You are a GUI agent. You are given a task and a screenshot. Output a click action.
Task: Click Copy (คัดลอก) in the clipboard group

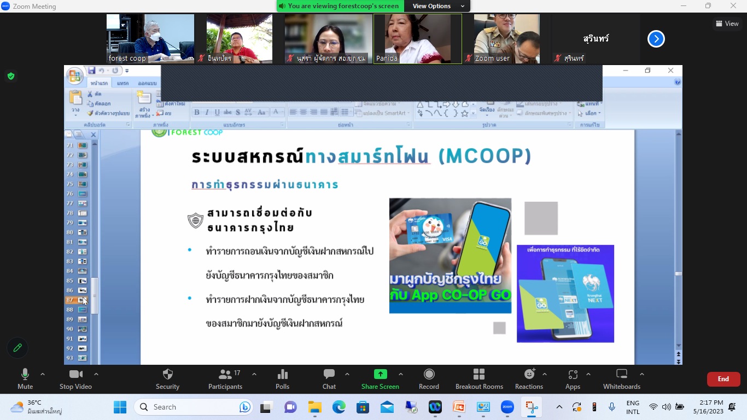(x=99, y=103)
